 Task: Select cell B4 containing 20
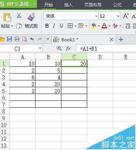[x=48, y=84]
